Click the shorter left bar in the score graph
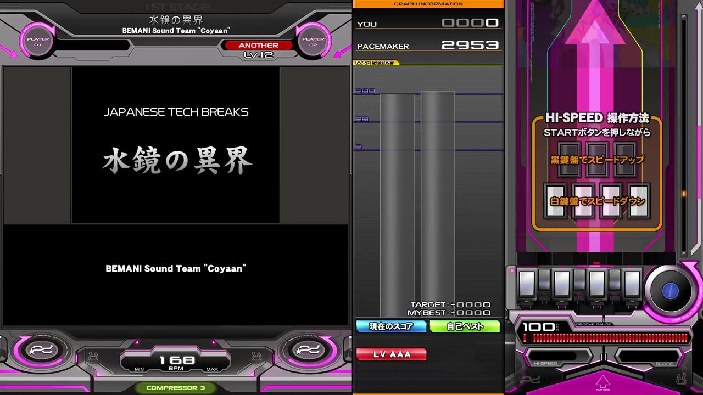 click(397, 205)
